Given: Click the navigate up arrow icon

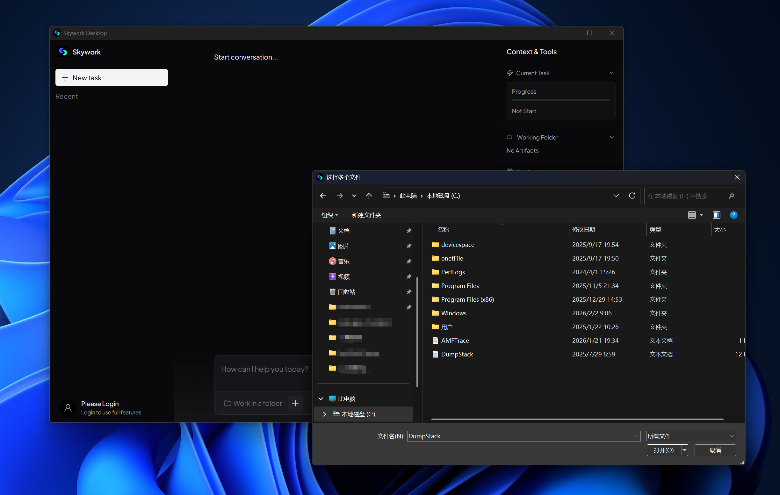Looking at the screenshot, I should pos(369,196).
